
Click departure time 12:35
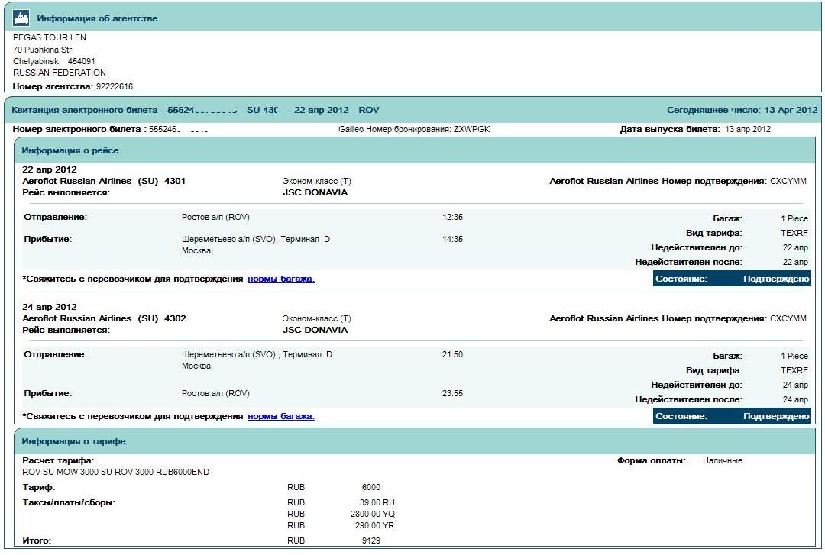[x=452, y=217]
